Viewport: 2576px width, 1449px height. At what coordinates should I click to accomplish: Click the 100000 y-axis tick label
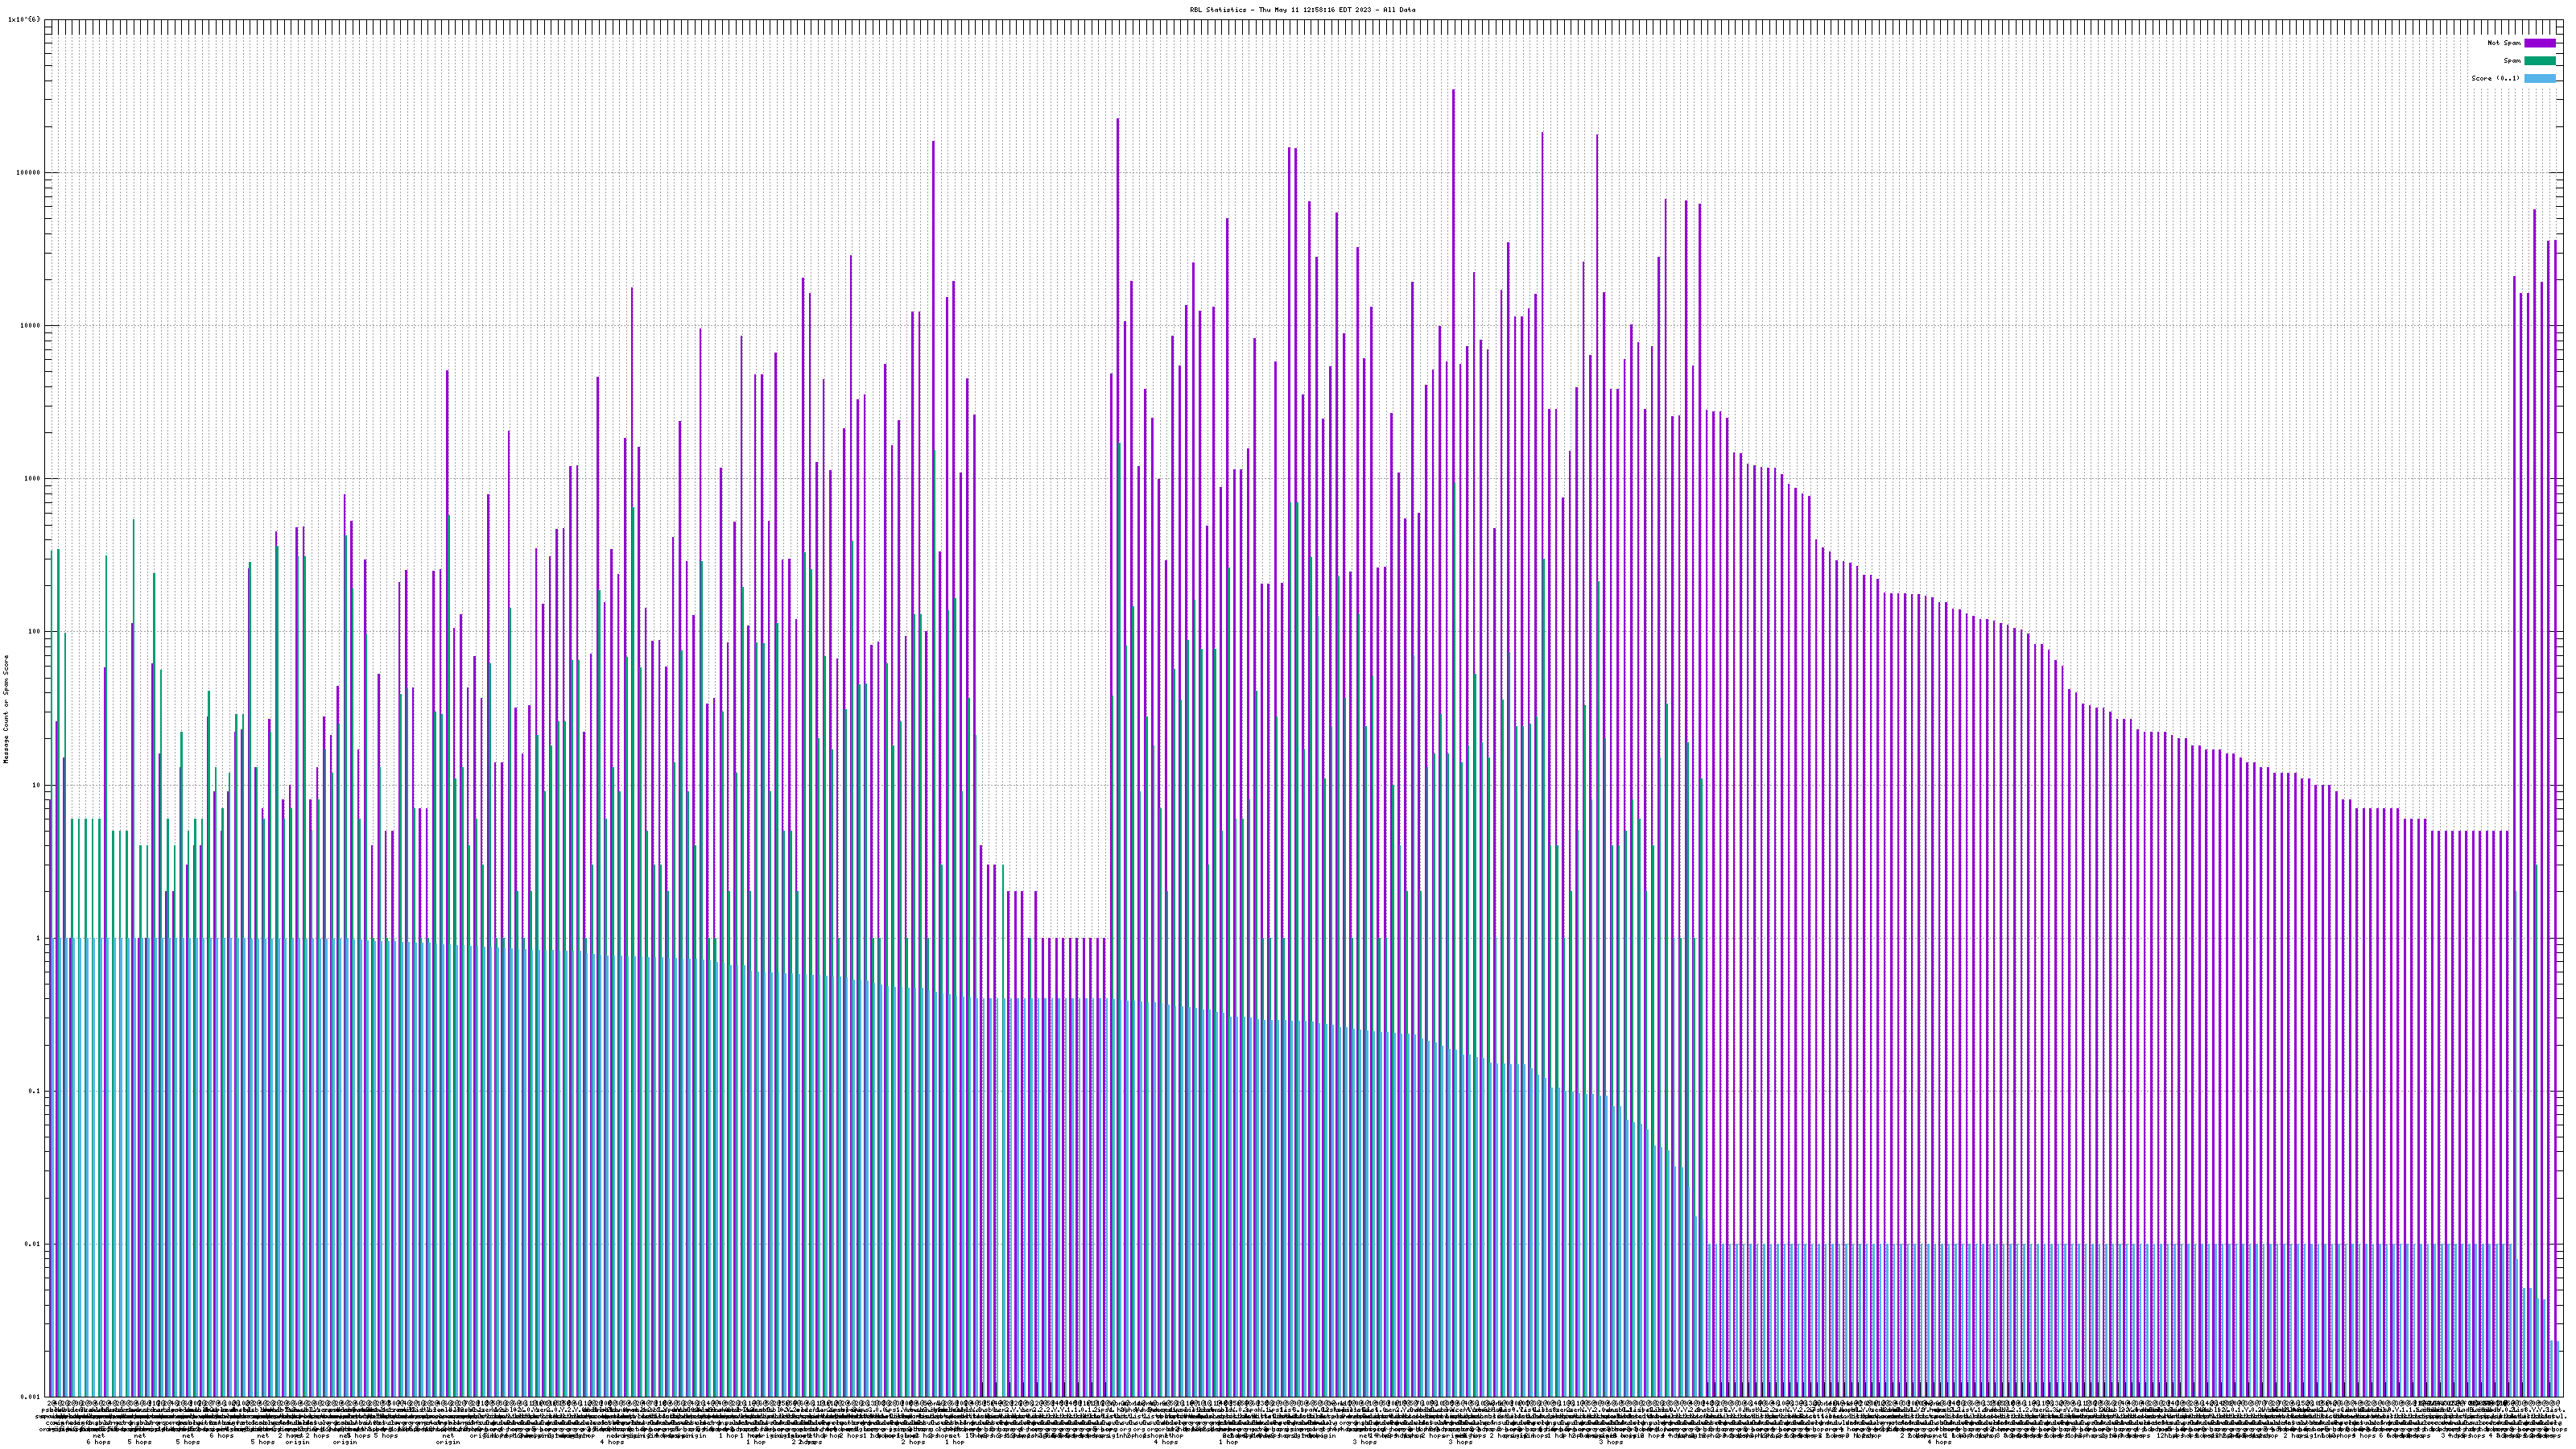tap(30, 172)
